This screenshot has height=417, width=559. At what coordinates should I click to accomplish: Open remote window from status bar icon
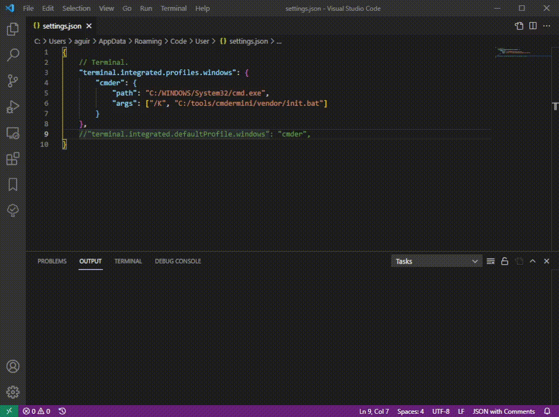coord(9,411)
